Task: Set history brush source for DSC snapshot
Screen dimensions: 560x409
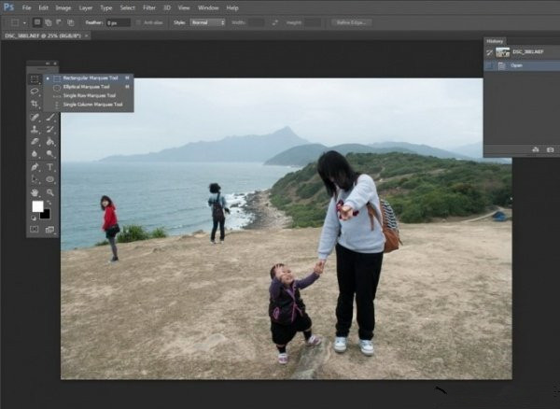Action: coord(489,52)
